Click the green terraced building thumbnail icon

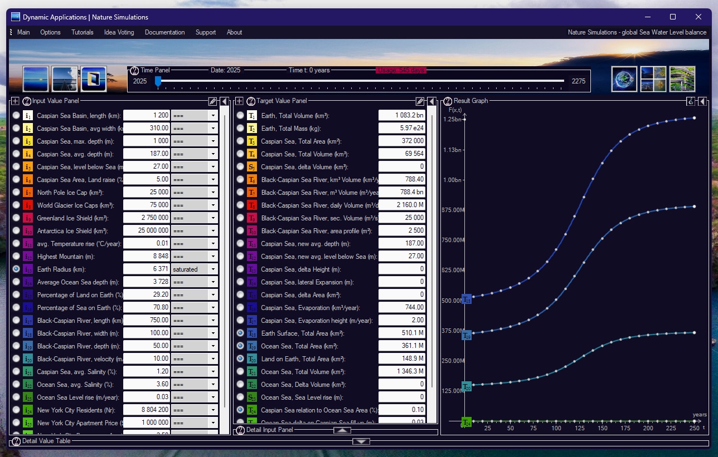tap(682, 79)
